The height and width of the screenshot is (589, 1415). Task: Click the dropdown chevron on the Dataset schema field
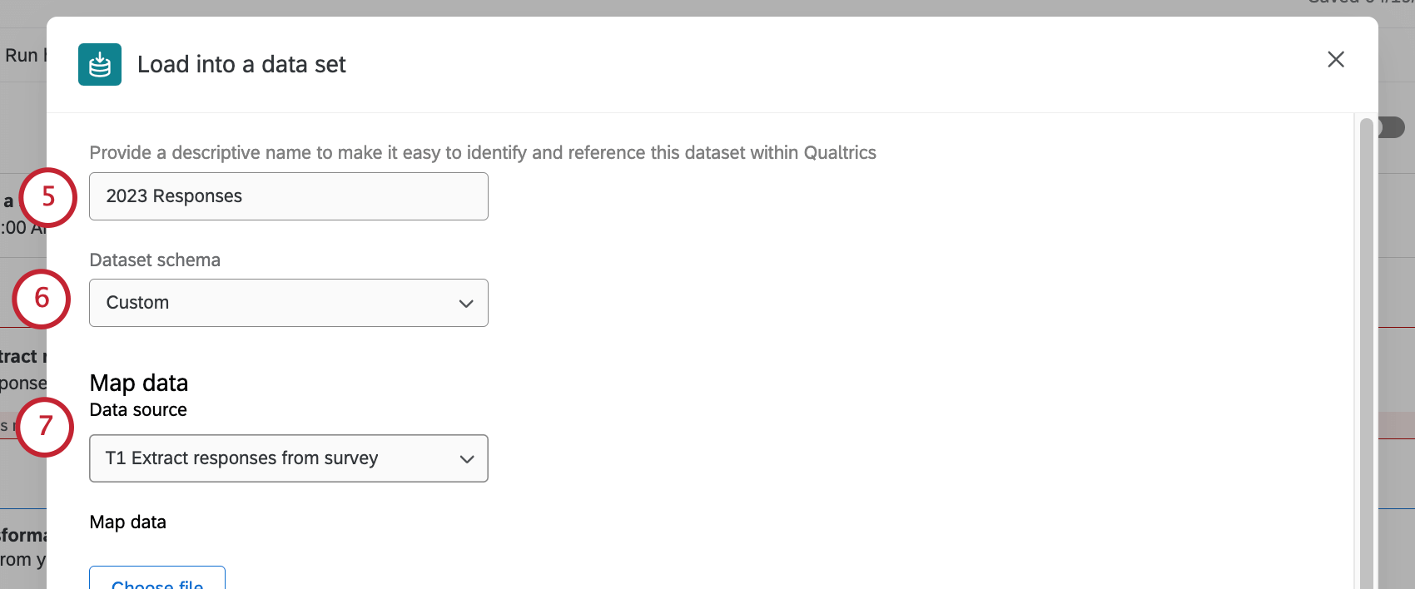tap(466, 303)
